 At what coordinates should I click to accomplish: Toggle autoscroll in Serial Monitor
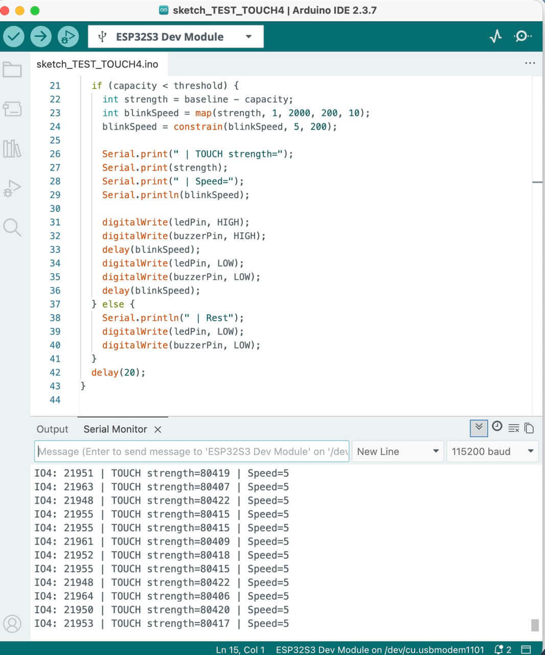pyautogui.click(x=479, y=428)
